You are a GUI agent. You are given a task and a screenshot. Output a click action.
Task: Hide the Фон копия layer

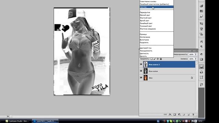tap(141, 71)
